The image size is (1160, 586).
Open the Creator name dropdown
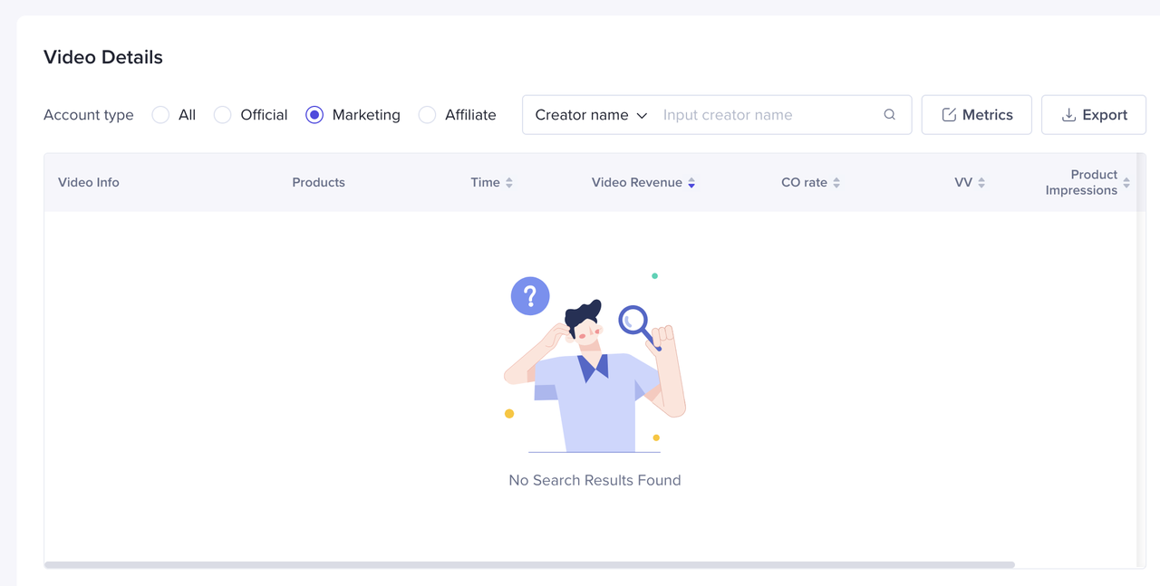tap(591, 115)
